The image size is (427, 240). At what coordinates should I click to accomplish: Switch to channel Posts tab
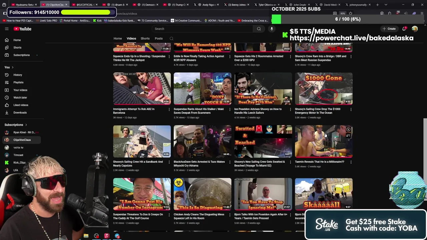(x=159, y=39)
